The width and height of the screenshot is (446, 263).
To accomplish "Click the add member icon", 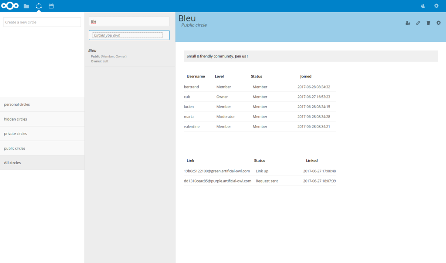I will [408, 23].
